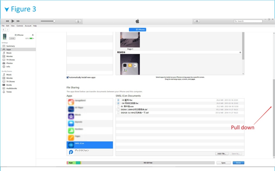275x171 pixels.
Task: Open the Controls menu
Action: click(x=20, y=26)
